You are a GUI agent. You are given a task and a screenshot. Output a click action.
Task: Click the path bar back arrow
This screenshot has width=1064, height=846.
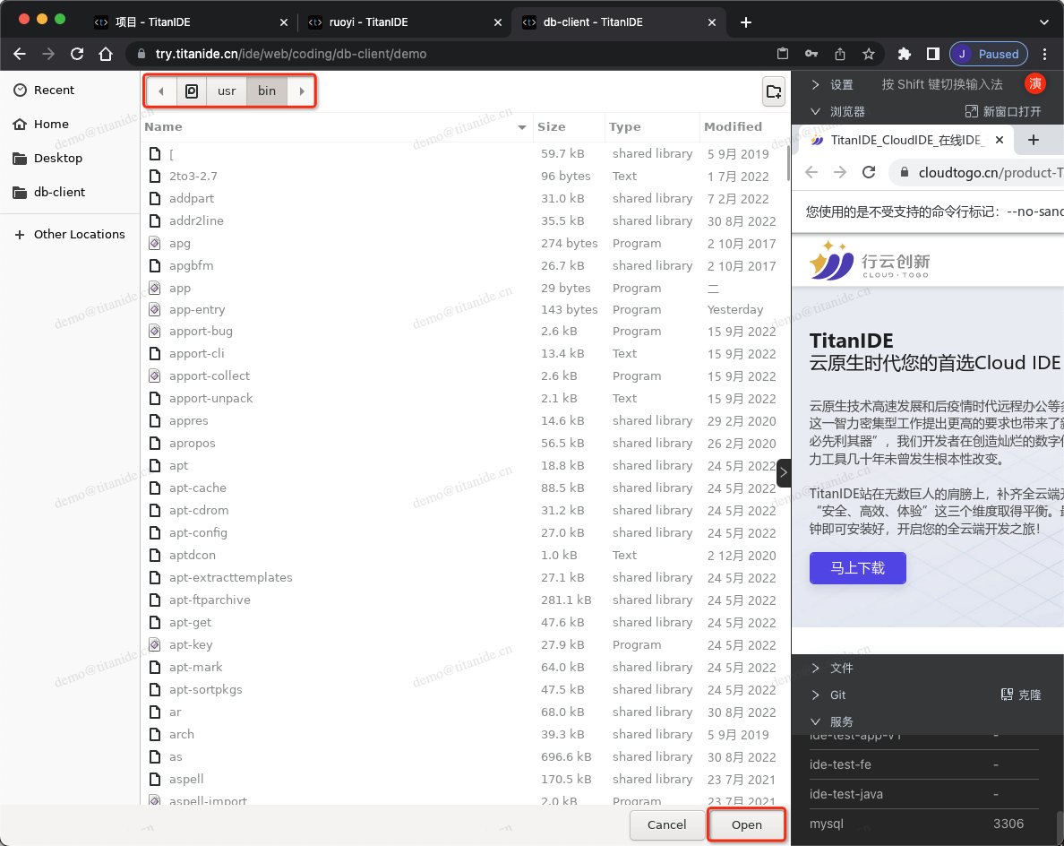[x=161, y=91]
